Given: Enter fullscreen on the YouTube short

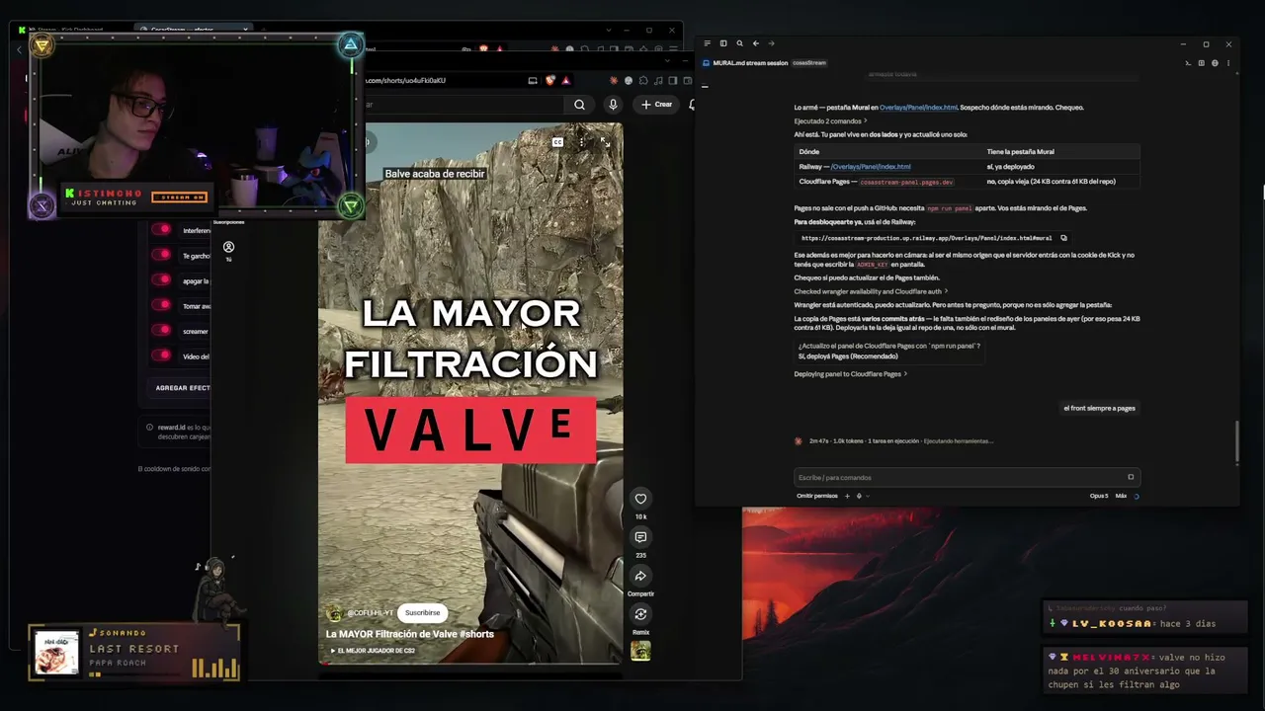Looking at the screenshot, I should 605,142.
